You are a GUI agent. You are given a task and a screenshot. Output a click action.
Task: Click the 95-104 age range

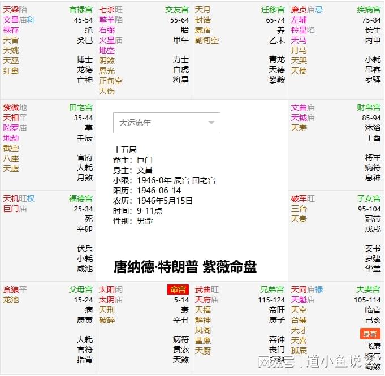369,209
